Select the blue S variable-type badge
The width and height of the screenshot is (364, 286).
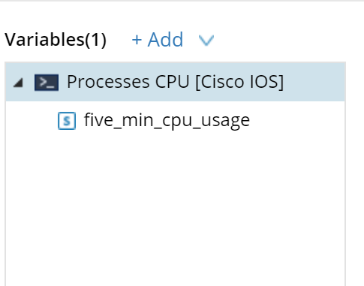(x=67, y=121)
